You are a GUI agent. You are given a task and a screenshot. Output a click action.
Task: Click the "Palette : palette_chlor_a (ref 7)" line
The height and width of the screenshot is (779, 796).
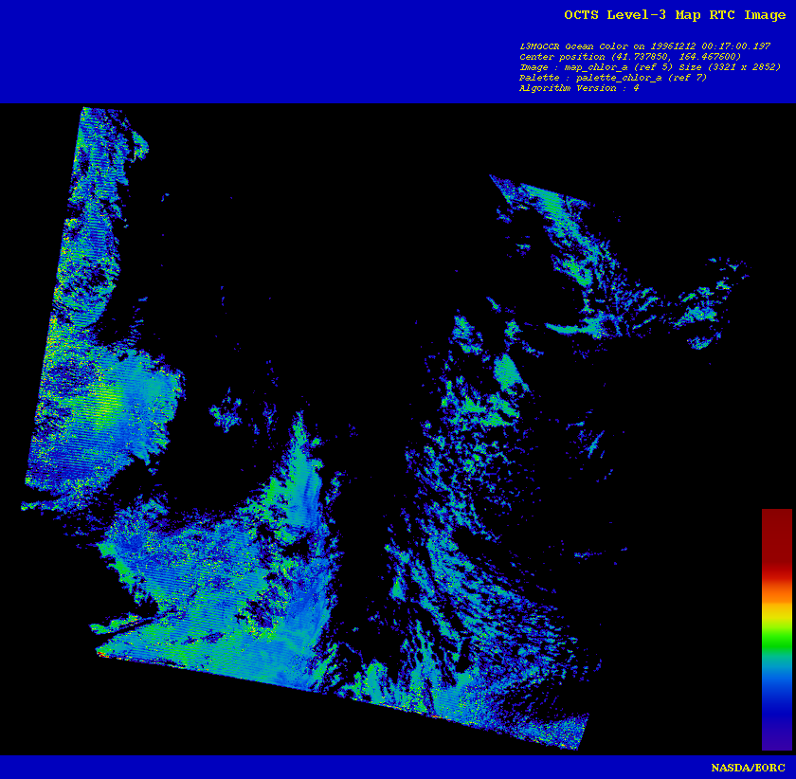point(613,78)
